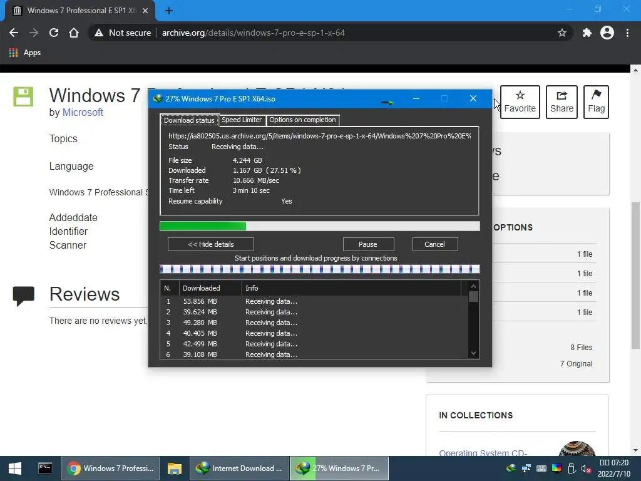Screen dimensions: 641x481
Task: Open a new browser tab
Action: 169,11
